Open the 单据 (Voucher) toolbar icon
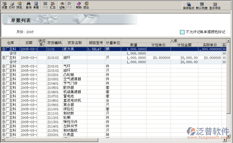The height and width of the screenshot is (143, 233). [36, 5]
